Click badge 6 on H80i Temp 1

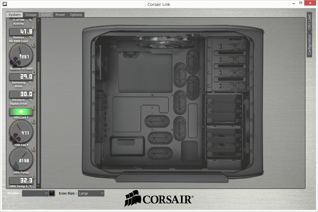coord(34,176)
